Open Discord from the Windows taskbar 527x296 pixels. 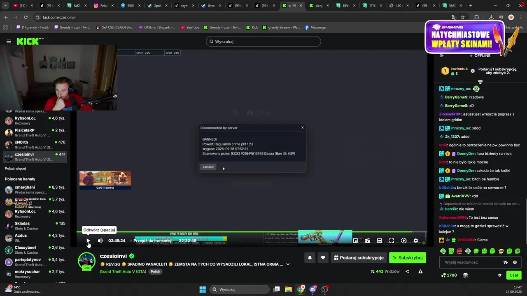click(x=312, y=289)
